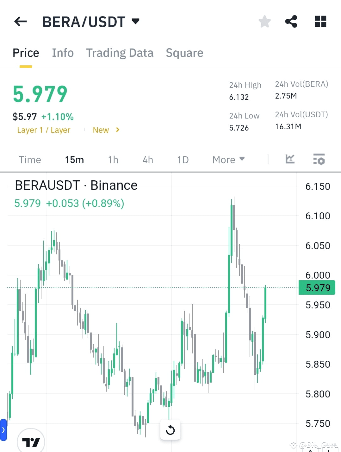Expand the More timeframes dropdown
341x452 pixels.
pyautogui.click(x=228, y=159)
